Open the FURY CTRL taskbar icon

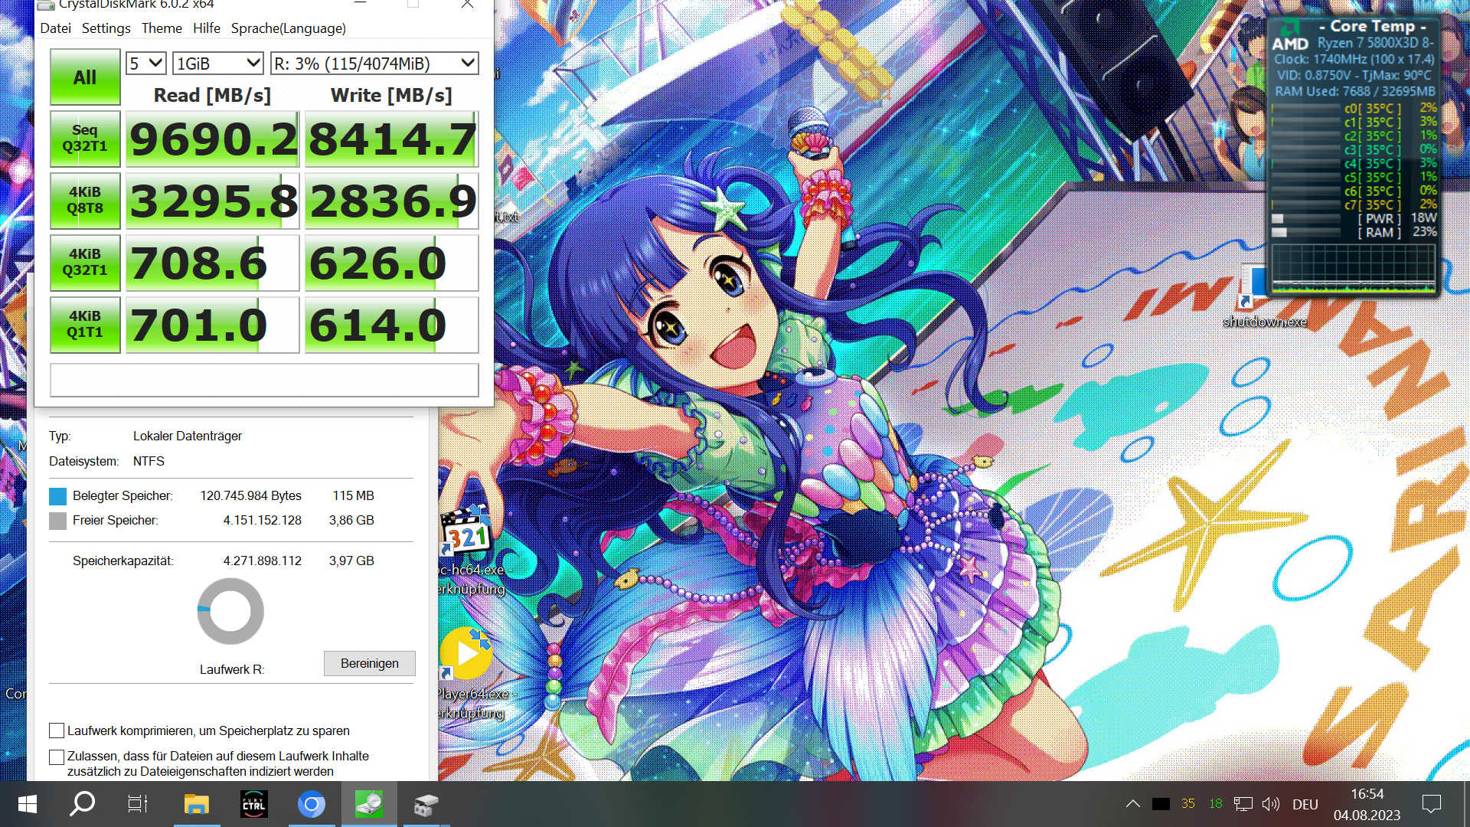click(254, 805)
